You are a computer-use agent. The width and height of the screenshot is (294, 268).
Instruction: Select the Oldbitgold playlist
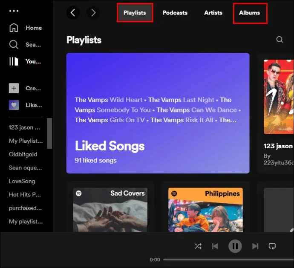point(23,154)
